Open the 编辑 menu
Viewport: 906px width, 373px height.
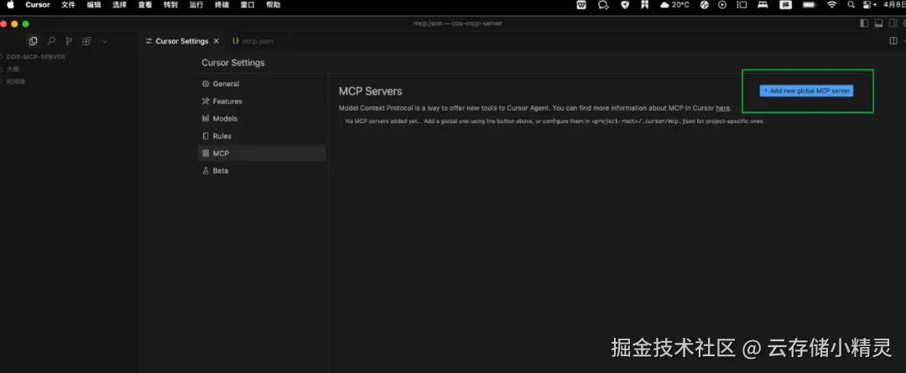pos(94,5)
